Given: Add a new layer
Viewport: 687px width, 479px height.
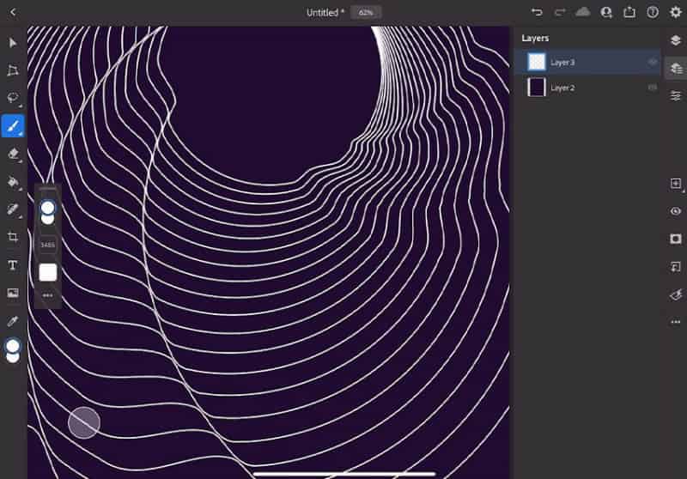Looking at the screenshot, I should [x=676, y=184].
